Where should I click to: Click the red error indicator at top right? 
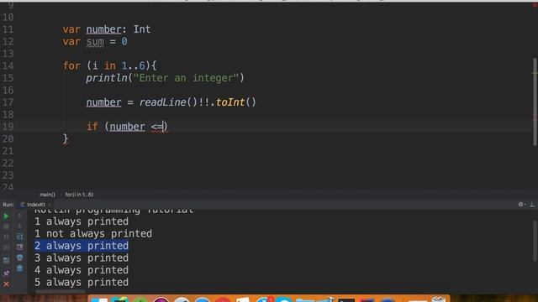tap(535, 5)
